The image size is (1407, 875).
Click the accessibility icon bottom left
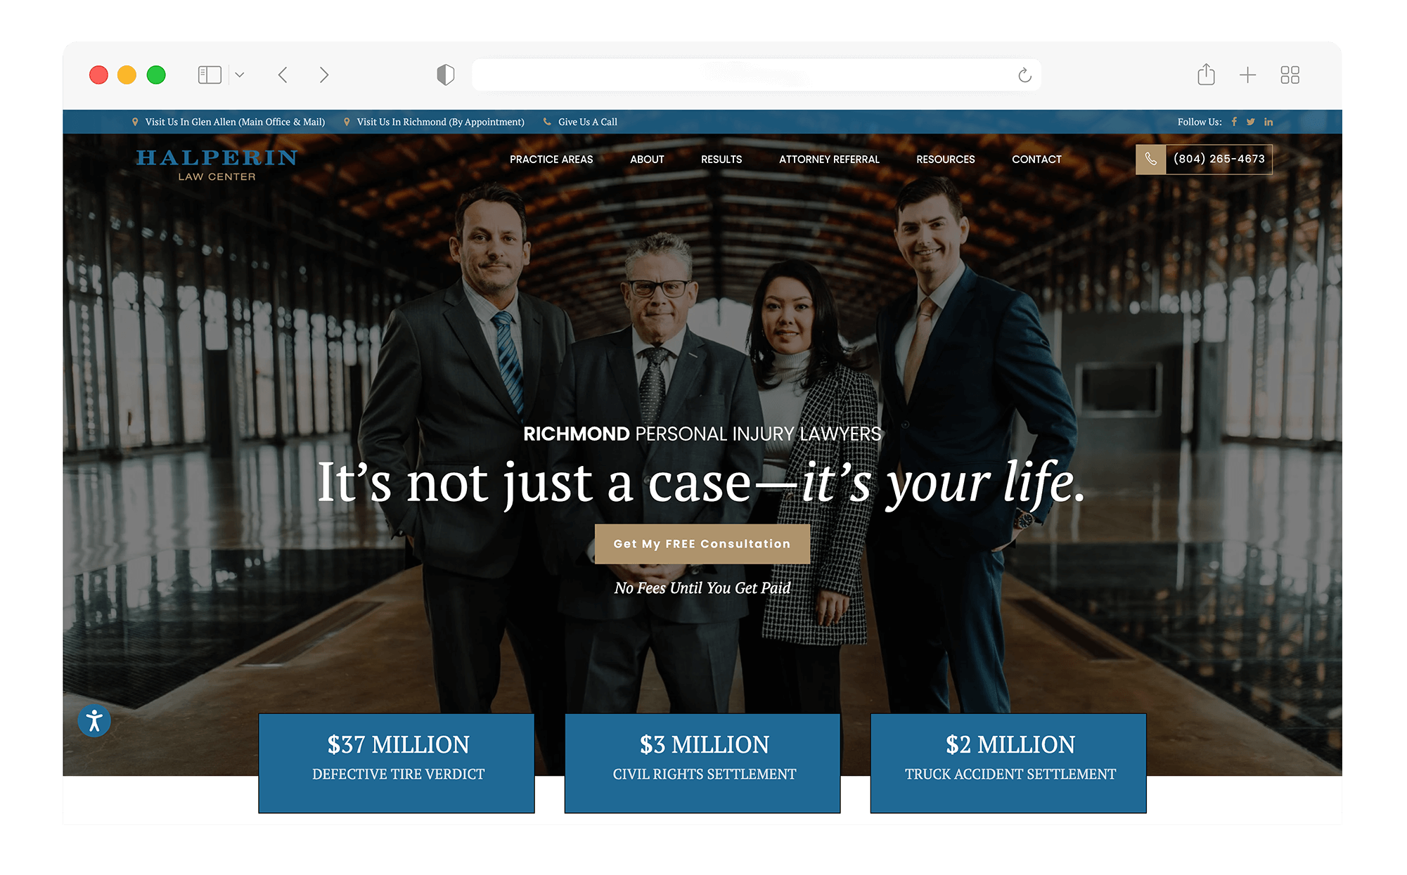(x=95, y=721)
